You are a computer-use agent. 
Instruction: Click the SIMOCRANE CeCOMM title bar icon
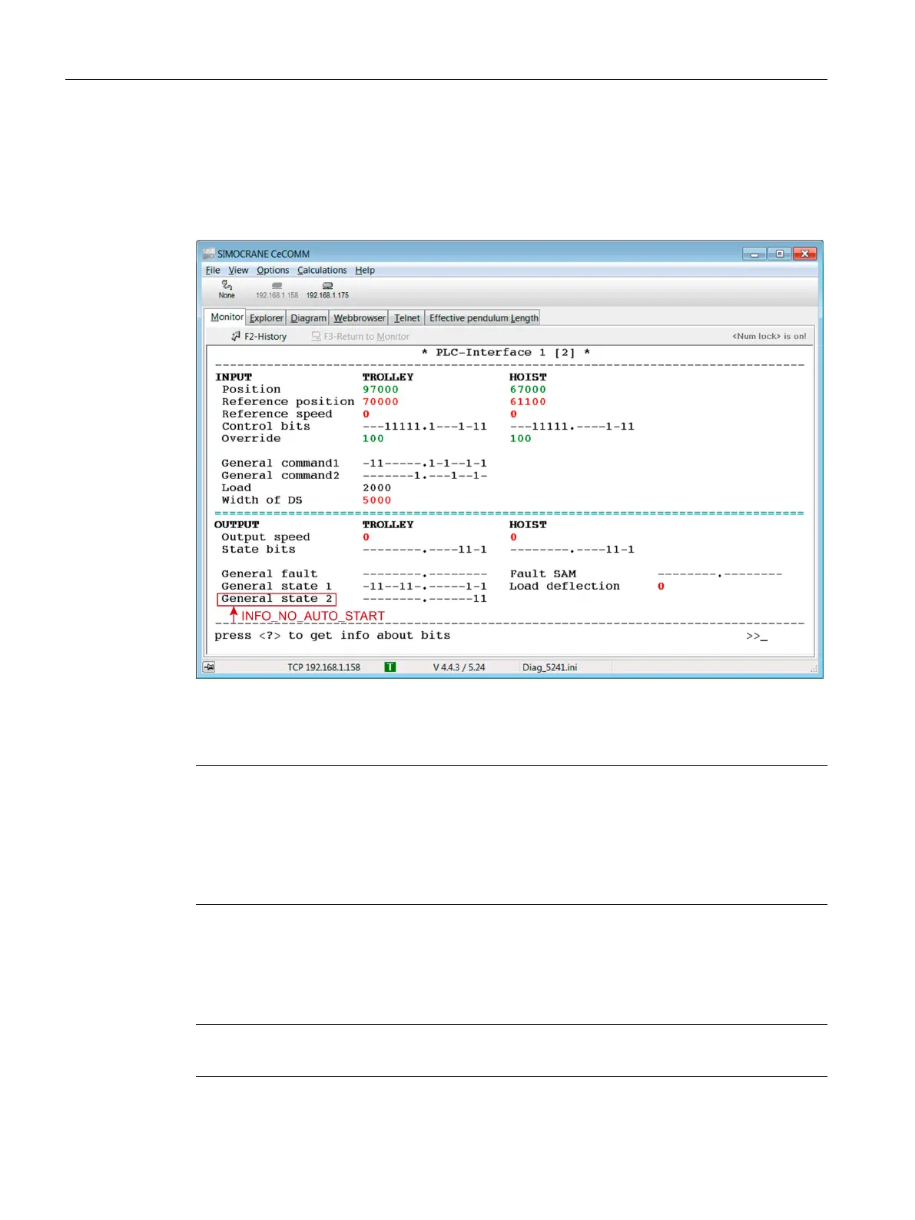(208, 254)
